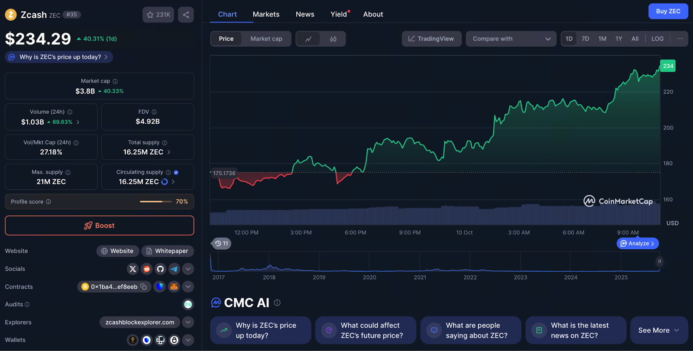Viewport: 693px width, 351px height.
Task: Click the Max. supply info icon
Action: pyautogui.click(x=68, y=173)
